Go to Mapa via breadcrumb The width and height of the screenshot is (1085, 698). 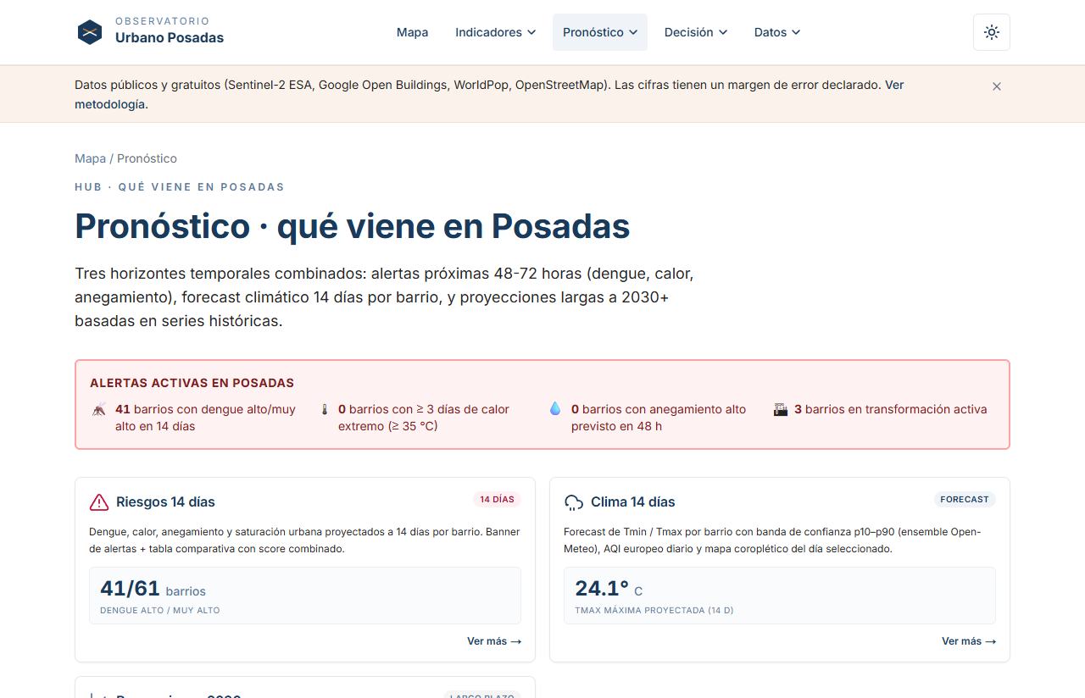coord(90,158)
